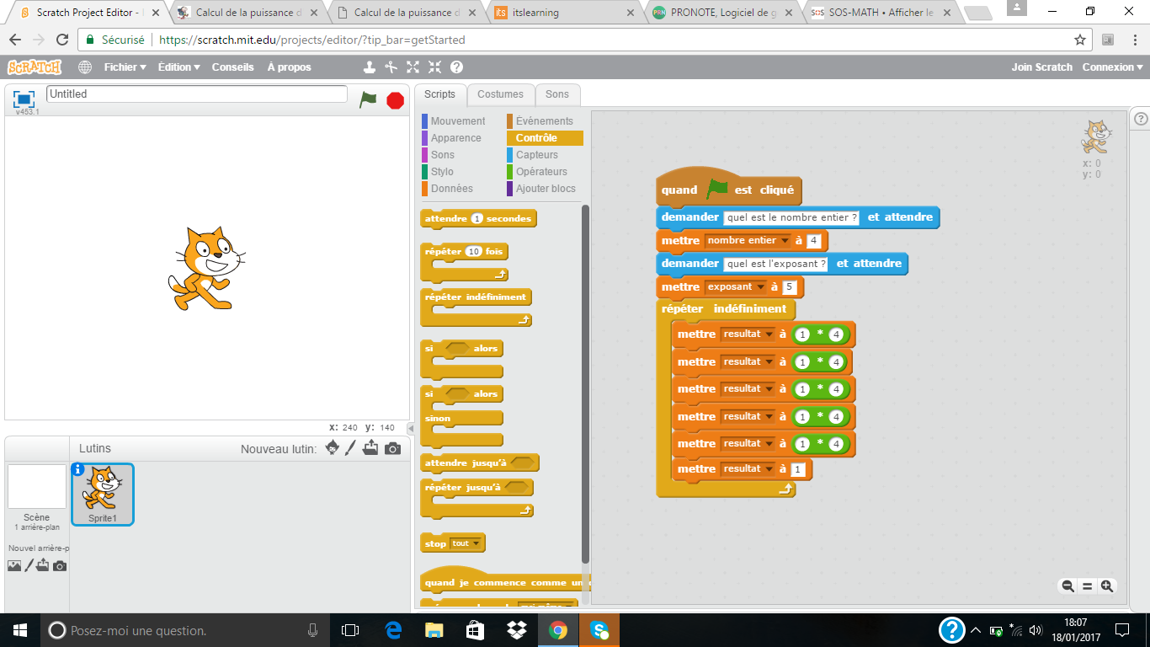The width and height of the screenshot is (1150, 647).
Task: Click the Untitled project name field
Action: (x=197, y=94)
